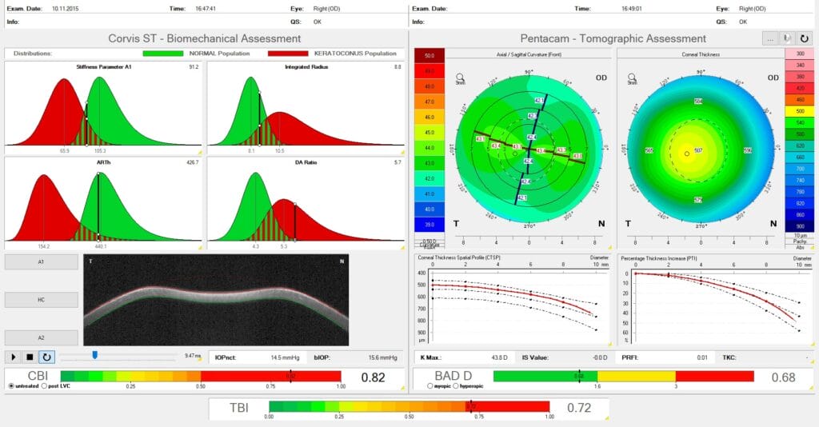
Task: Click the 9mm zoom magnifier on thickness map
Action: coord(632,79)
